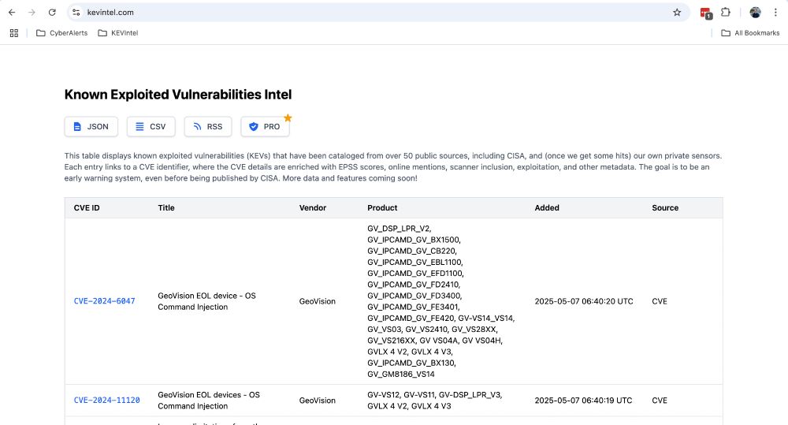The image size is (788, 425).
Task: Click the description paragraph about KEVs
Action: pos(393,167)
